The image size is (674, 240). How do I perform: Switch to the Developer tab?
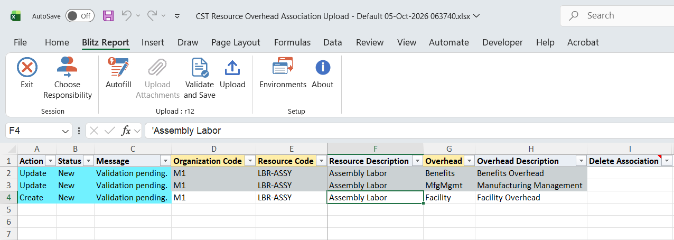click(x=502, y=42)
